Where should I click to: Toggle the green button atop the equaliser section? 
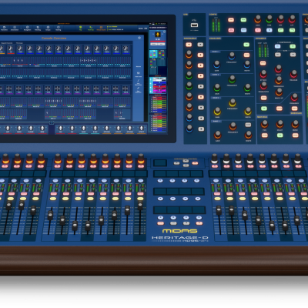(246, 45)
